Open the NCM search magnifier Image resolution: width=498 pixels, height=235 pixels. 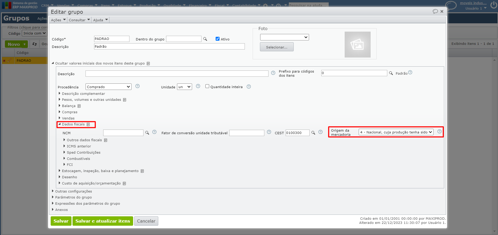click(147, 133)
